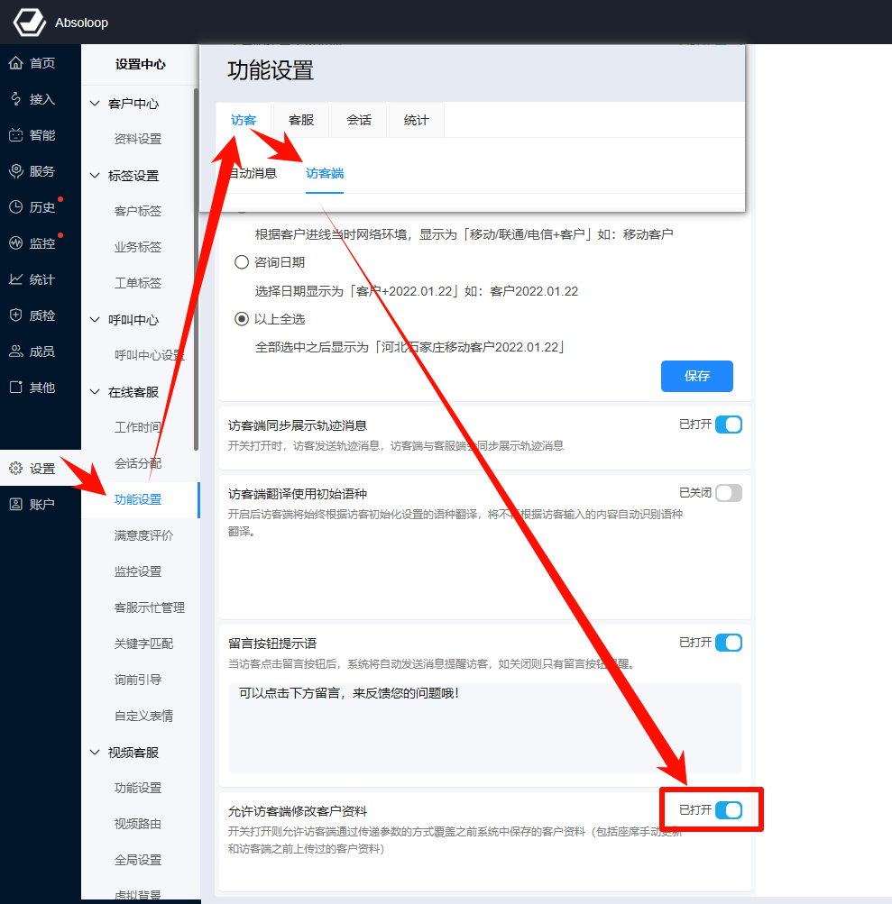Open 资料设置 in settings menu

tap(138, 139)
